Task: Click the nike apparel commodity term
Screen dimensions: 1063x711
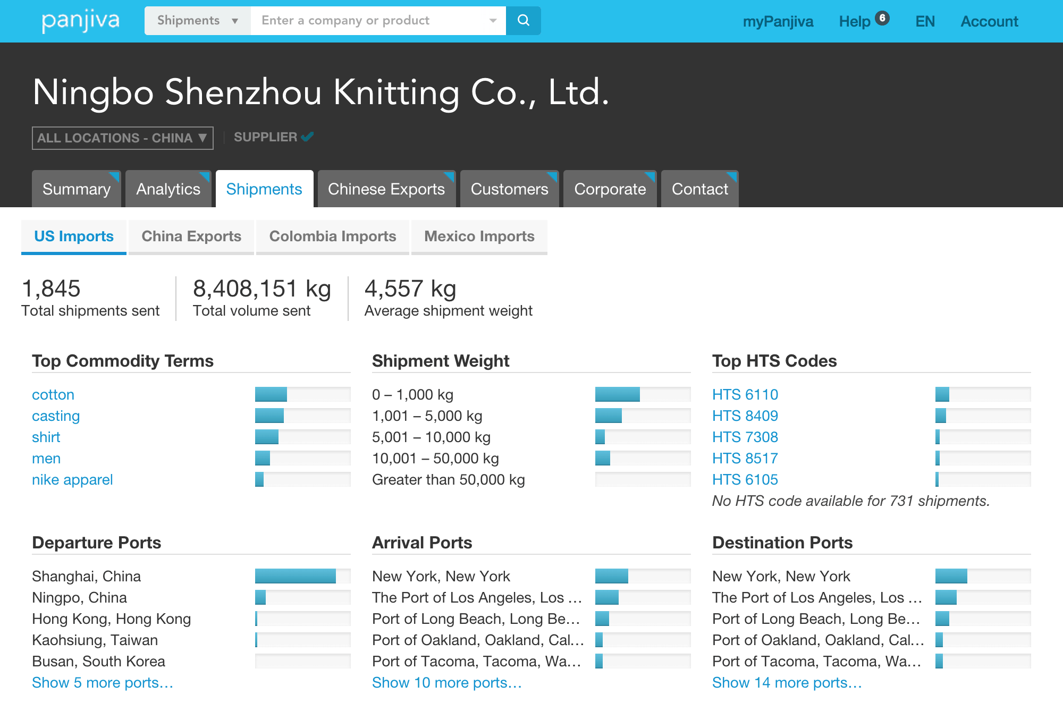Action: pyautogui.click(x=72, y=479)
